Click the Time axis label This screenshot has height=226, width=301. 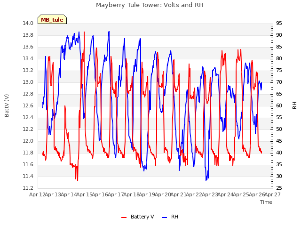pyautogui.click(x=266, y=202)
